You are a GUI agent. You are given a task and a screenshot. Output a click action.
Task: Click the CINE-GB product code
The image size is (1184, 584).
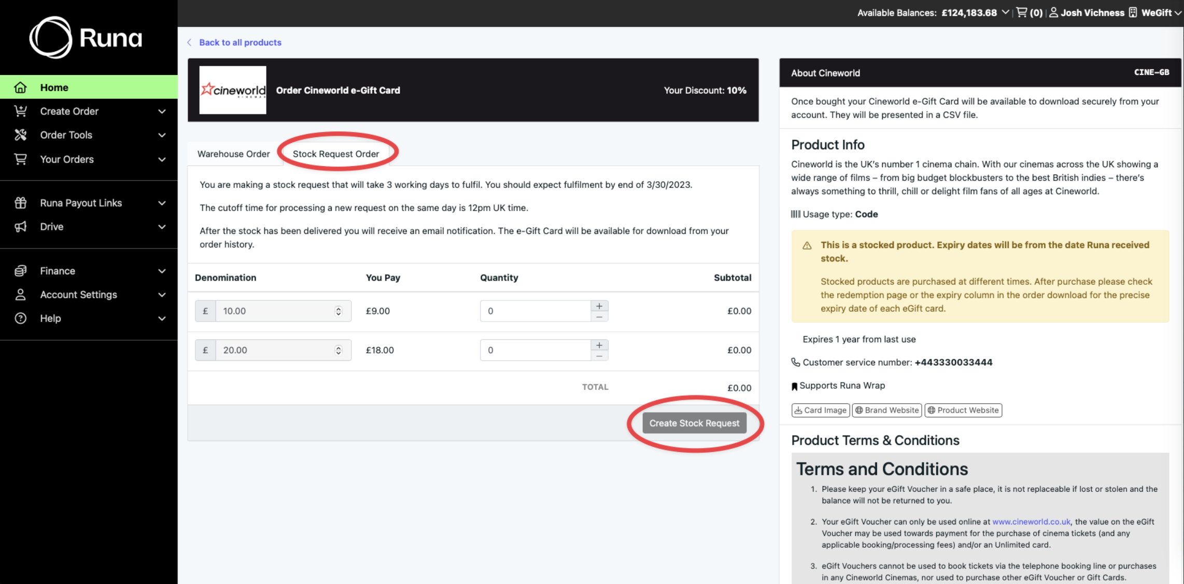pos(1151,72)
